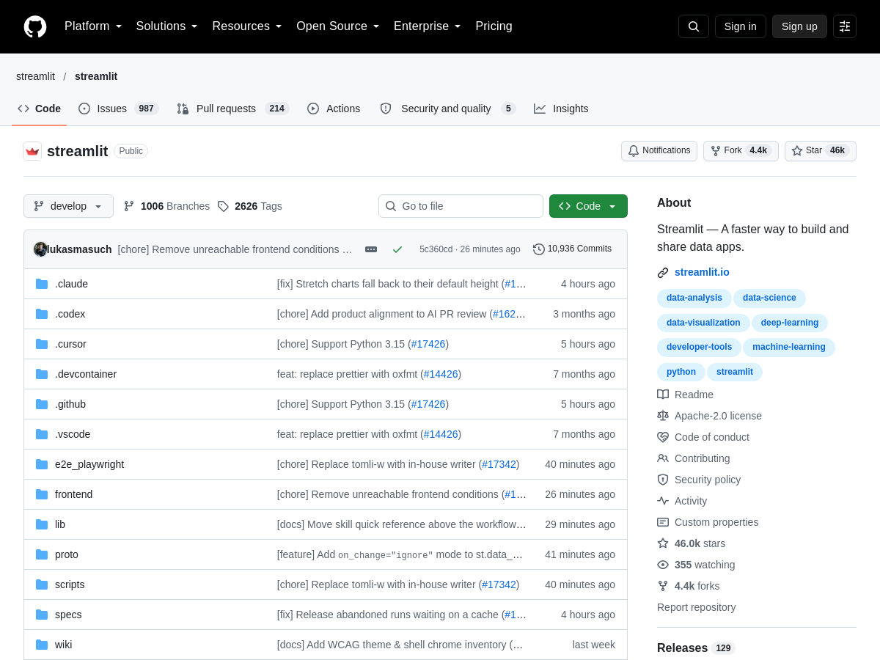Click the lib folder icon
This screenshot has width=880, height=660.
[x=42, y=524]
